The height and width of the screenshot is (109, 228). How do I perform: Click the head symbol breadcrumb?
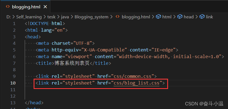(189, 17)
